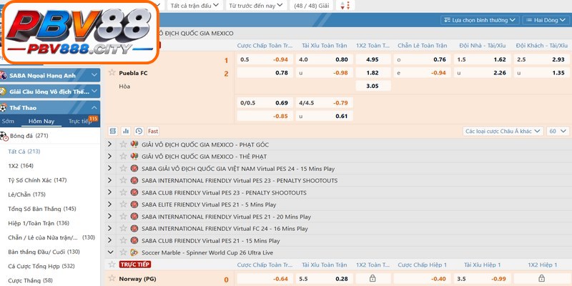The width and height of the screenshot is (572, 286).
Task: Expand SABA Việt Nam Virtual PES 24 row
Action: [110, 168]
